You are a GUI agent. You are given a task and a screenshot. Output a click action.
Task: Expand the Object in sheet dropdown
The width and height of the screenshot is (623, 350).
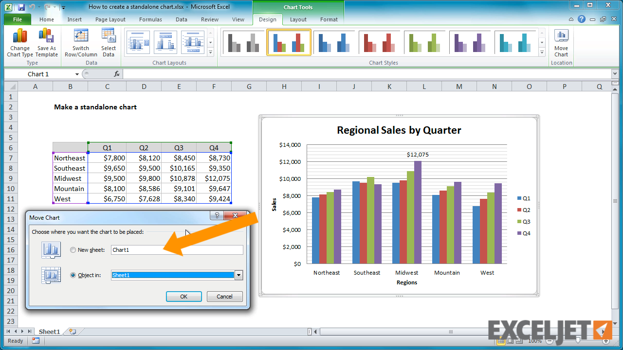(x=238, y=275)
